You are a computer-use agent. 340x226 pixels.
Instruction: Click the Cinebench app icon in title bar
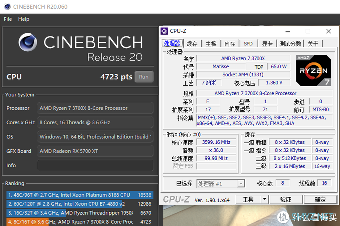[x=7, y=7]
